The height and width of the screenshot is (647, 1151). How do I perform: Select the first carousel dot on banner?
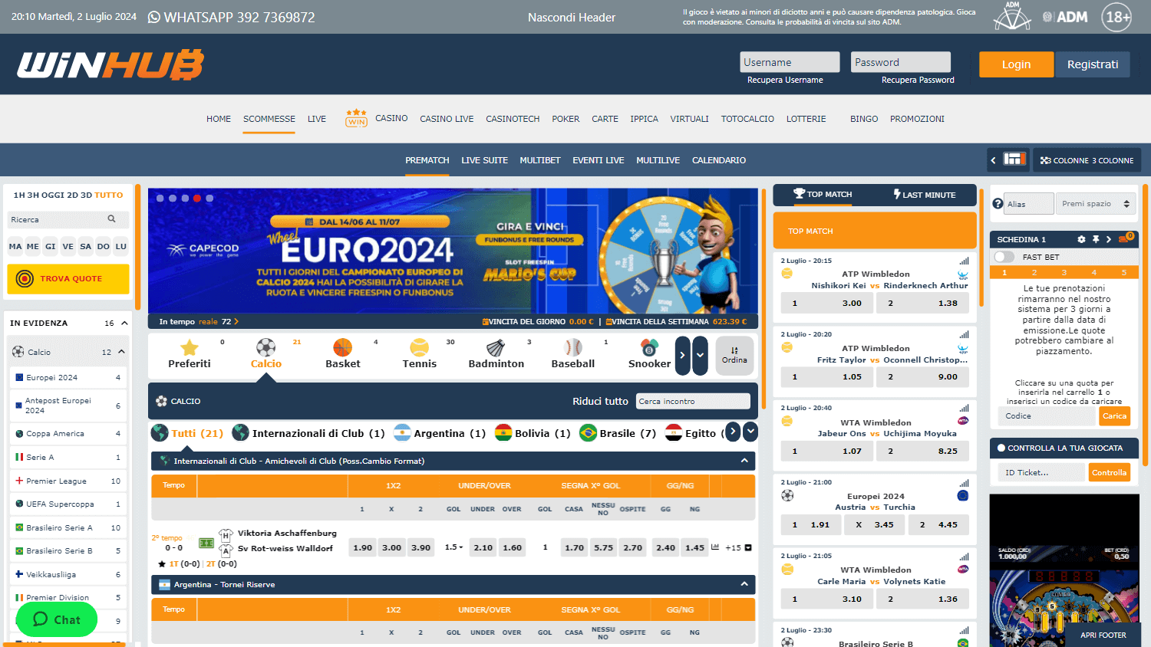point(160,198)
